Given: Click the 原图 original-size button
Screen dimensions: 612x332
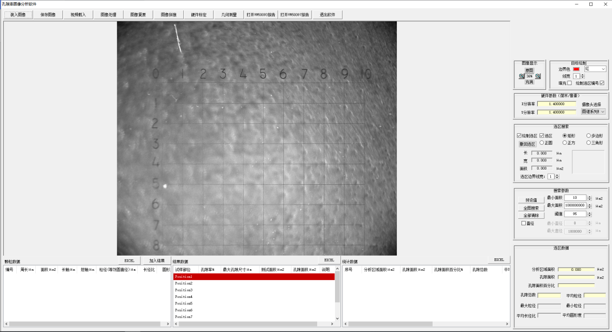Looking at the screenshot, I should click(529, 70).
